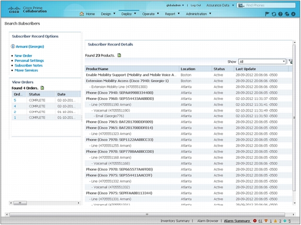Open the Operate menu
301x225 pixels.
[x=150, y=14]
